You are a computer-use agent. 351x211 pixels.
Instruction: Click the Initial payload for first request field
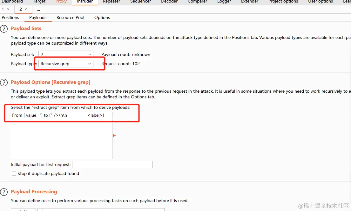click(x=112, y=164)
